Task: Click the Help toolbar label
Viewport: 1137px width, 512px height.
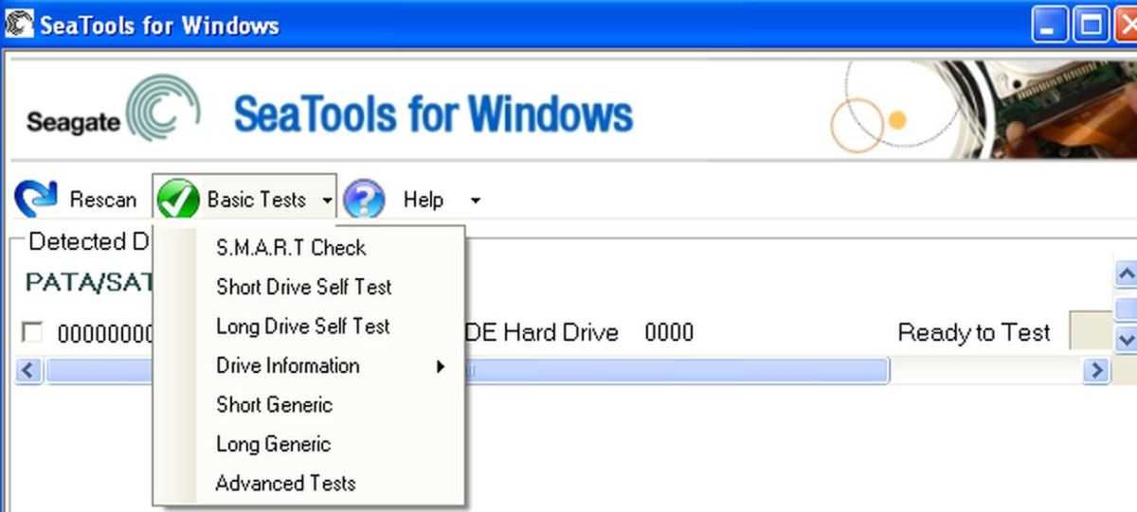Action: pos(423,200)
